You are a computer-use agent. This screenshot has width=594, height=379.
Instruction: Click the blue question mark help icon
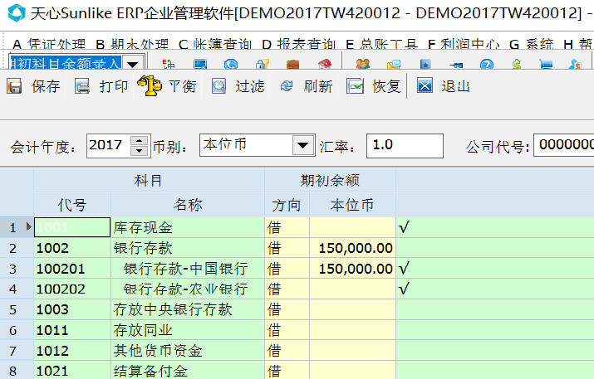(x=486, y=65)
